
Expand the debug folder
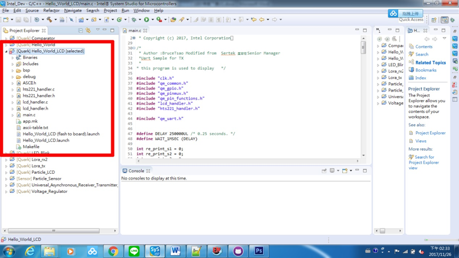(x=13, y=77)
